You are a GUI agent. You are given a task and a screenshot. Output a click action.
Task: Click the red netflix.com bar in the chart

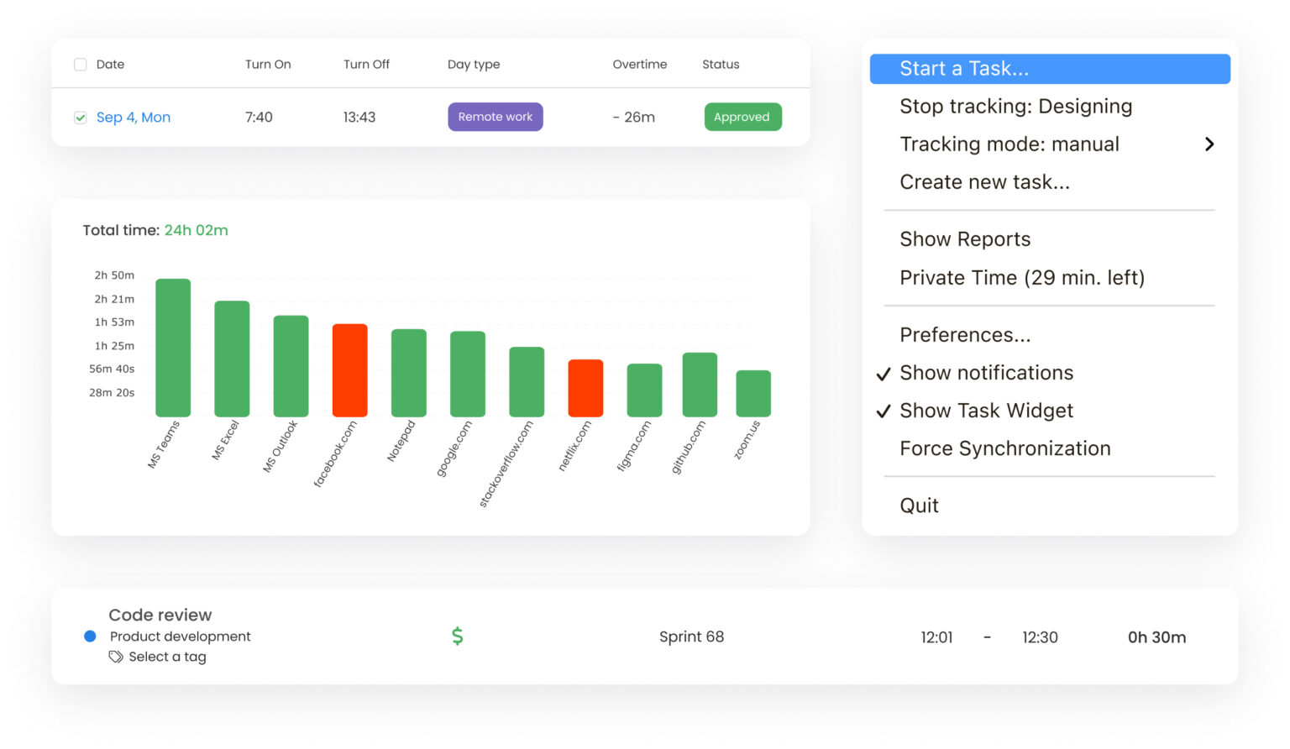(585, 387)
